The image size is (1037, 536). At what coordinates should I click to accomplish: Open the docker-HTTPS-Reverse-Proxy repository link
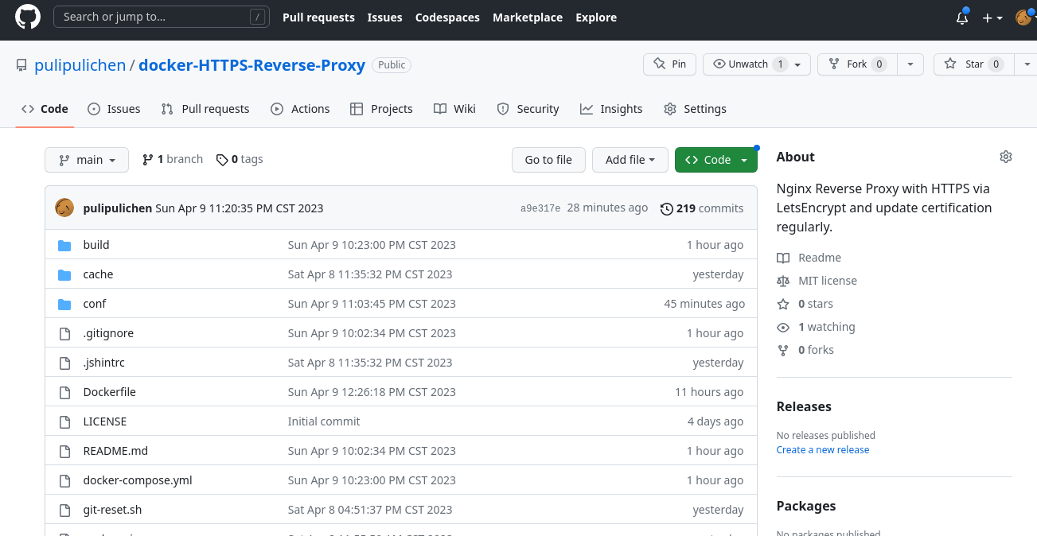[x=251, y=65]
